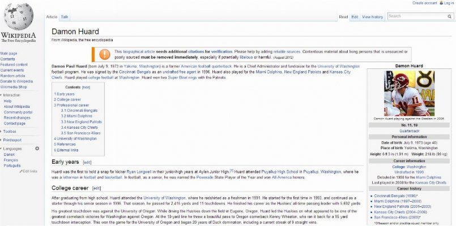Open the Quarterback link in infobox
The image size is (456, 226).
tap(409, 131)
